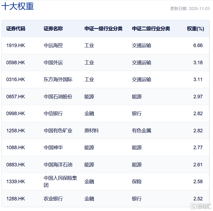
Task: Select the name 中信银行
Action: [x=53, y=114]
